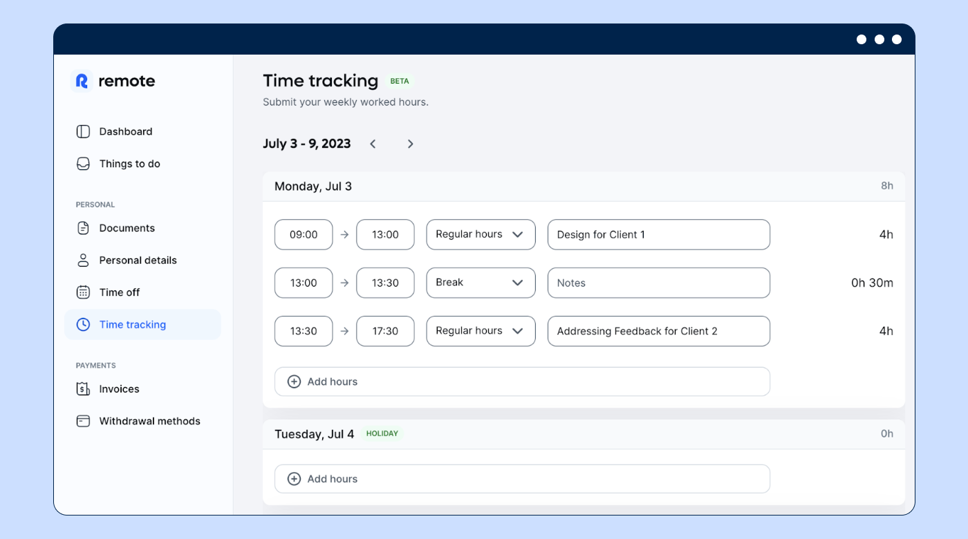
Task: Open Invoices using its icon
Action: (x=83, y=388)
